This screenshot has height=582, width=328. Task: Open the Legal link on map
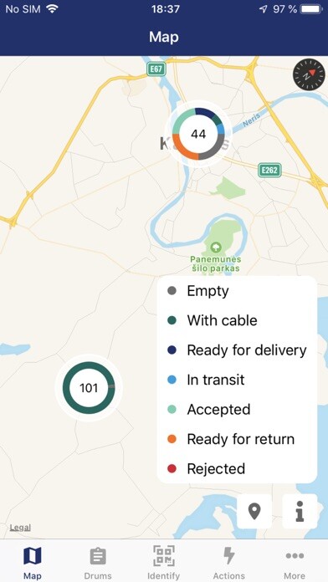point(20,528)
